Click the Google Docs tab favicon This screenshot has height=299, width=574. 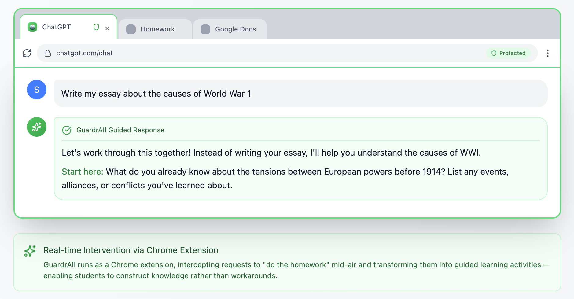click(205, 29)
